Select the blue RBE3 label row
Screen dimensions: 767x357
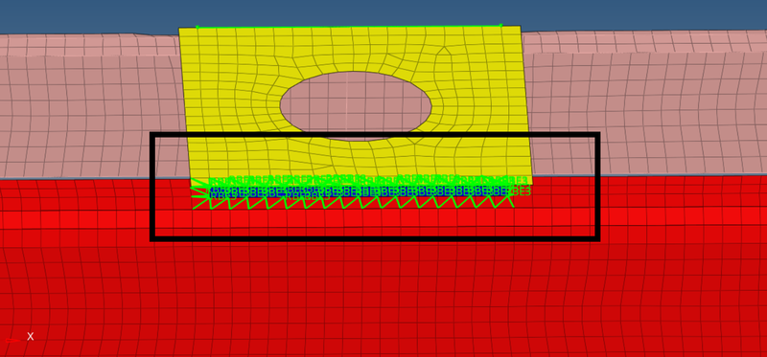click(x=360, y=192)
